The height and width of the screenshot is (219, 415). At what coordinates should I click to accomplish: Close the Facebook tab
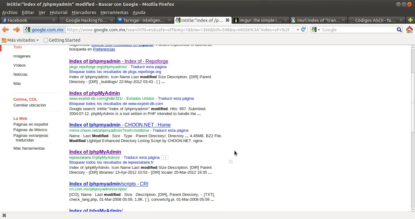[x=54, y=20]
